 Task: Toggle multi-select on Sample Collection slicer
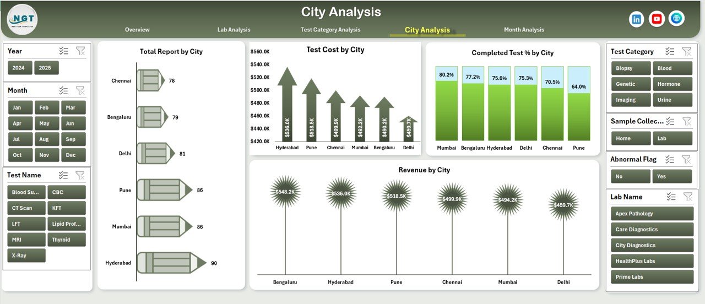click(670, 121)
